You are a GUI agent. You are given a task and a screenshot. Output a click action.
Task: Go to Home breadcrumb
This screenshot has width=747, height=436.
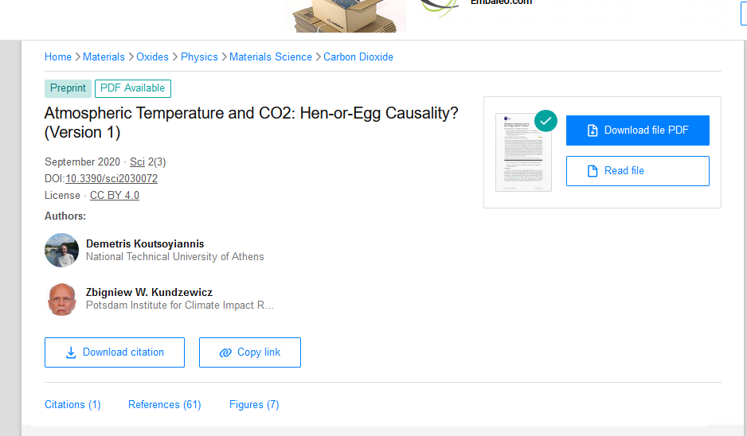(58, 57)
